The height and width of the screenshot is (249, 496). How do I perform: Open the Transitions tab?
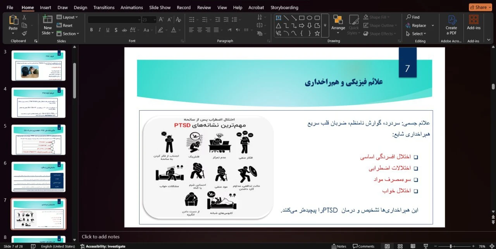[104, 7]
